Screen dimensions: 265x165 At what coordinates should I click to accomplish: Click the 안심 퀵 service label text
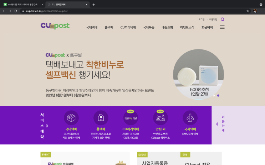(x=160, y=129)
